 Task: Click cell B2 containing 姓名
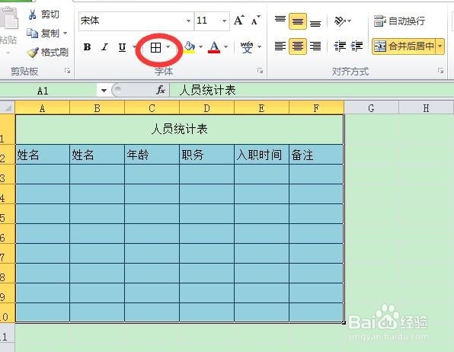(97, 155)
